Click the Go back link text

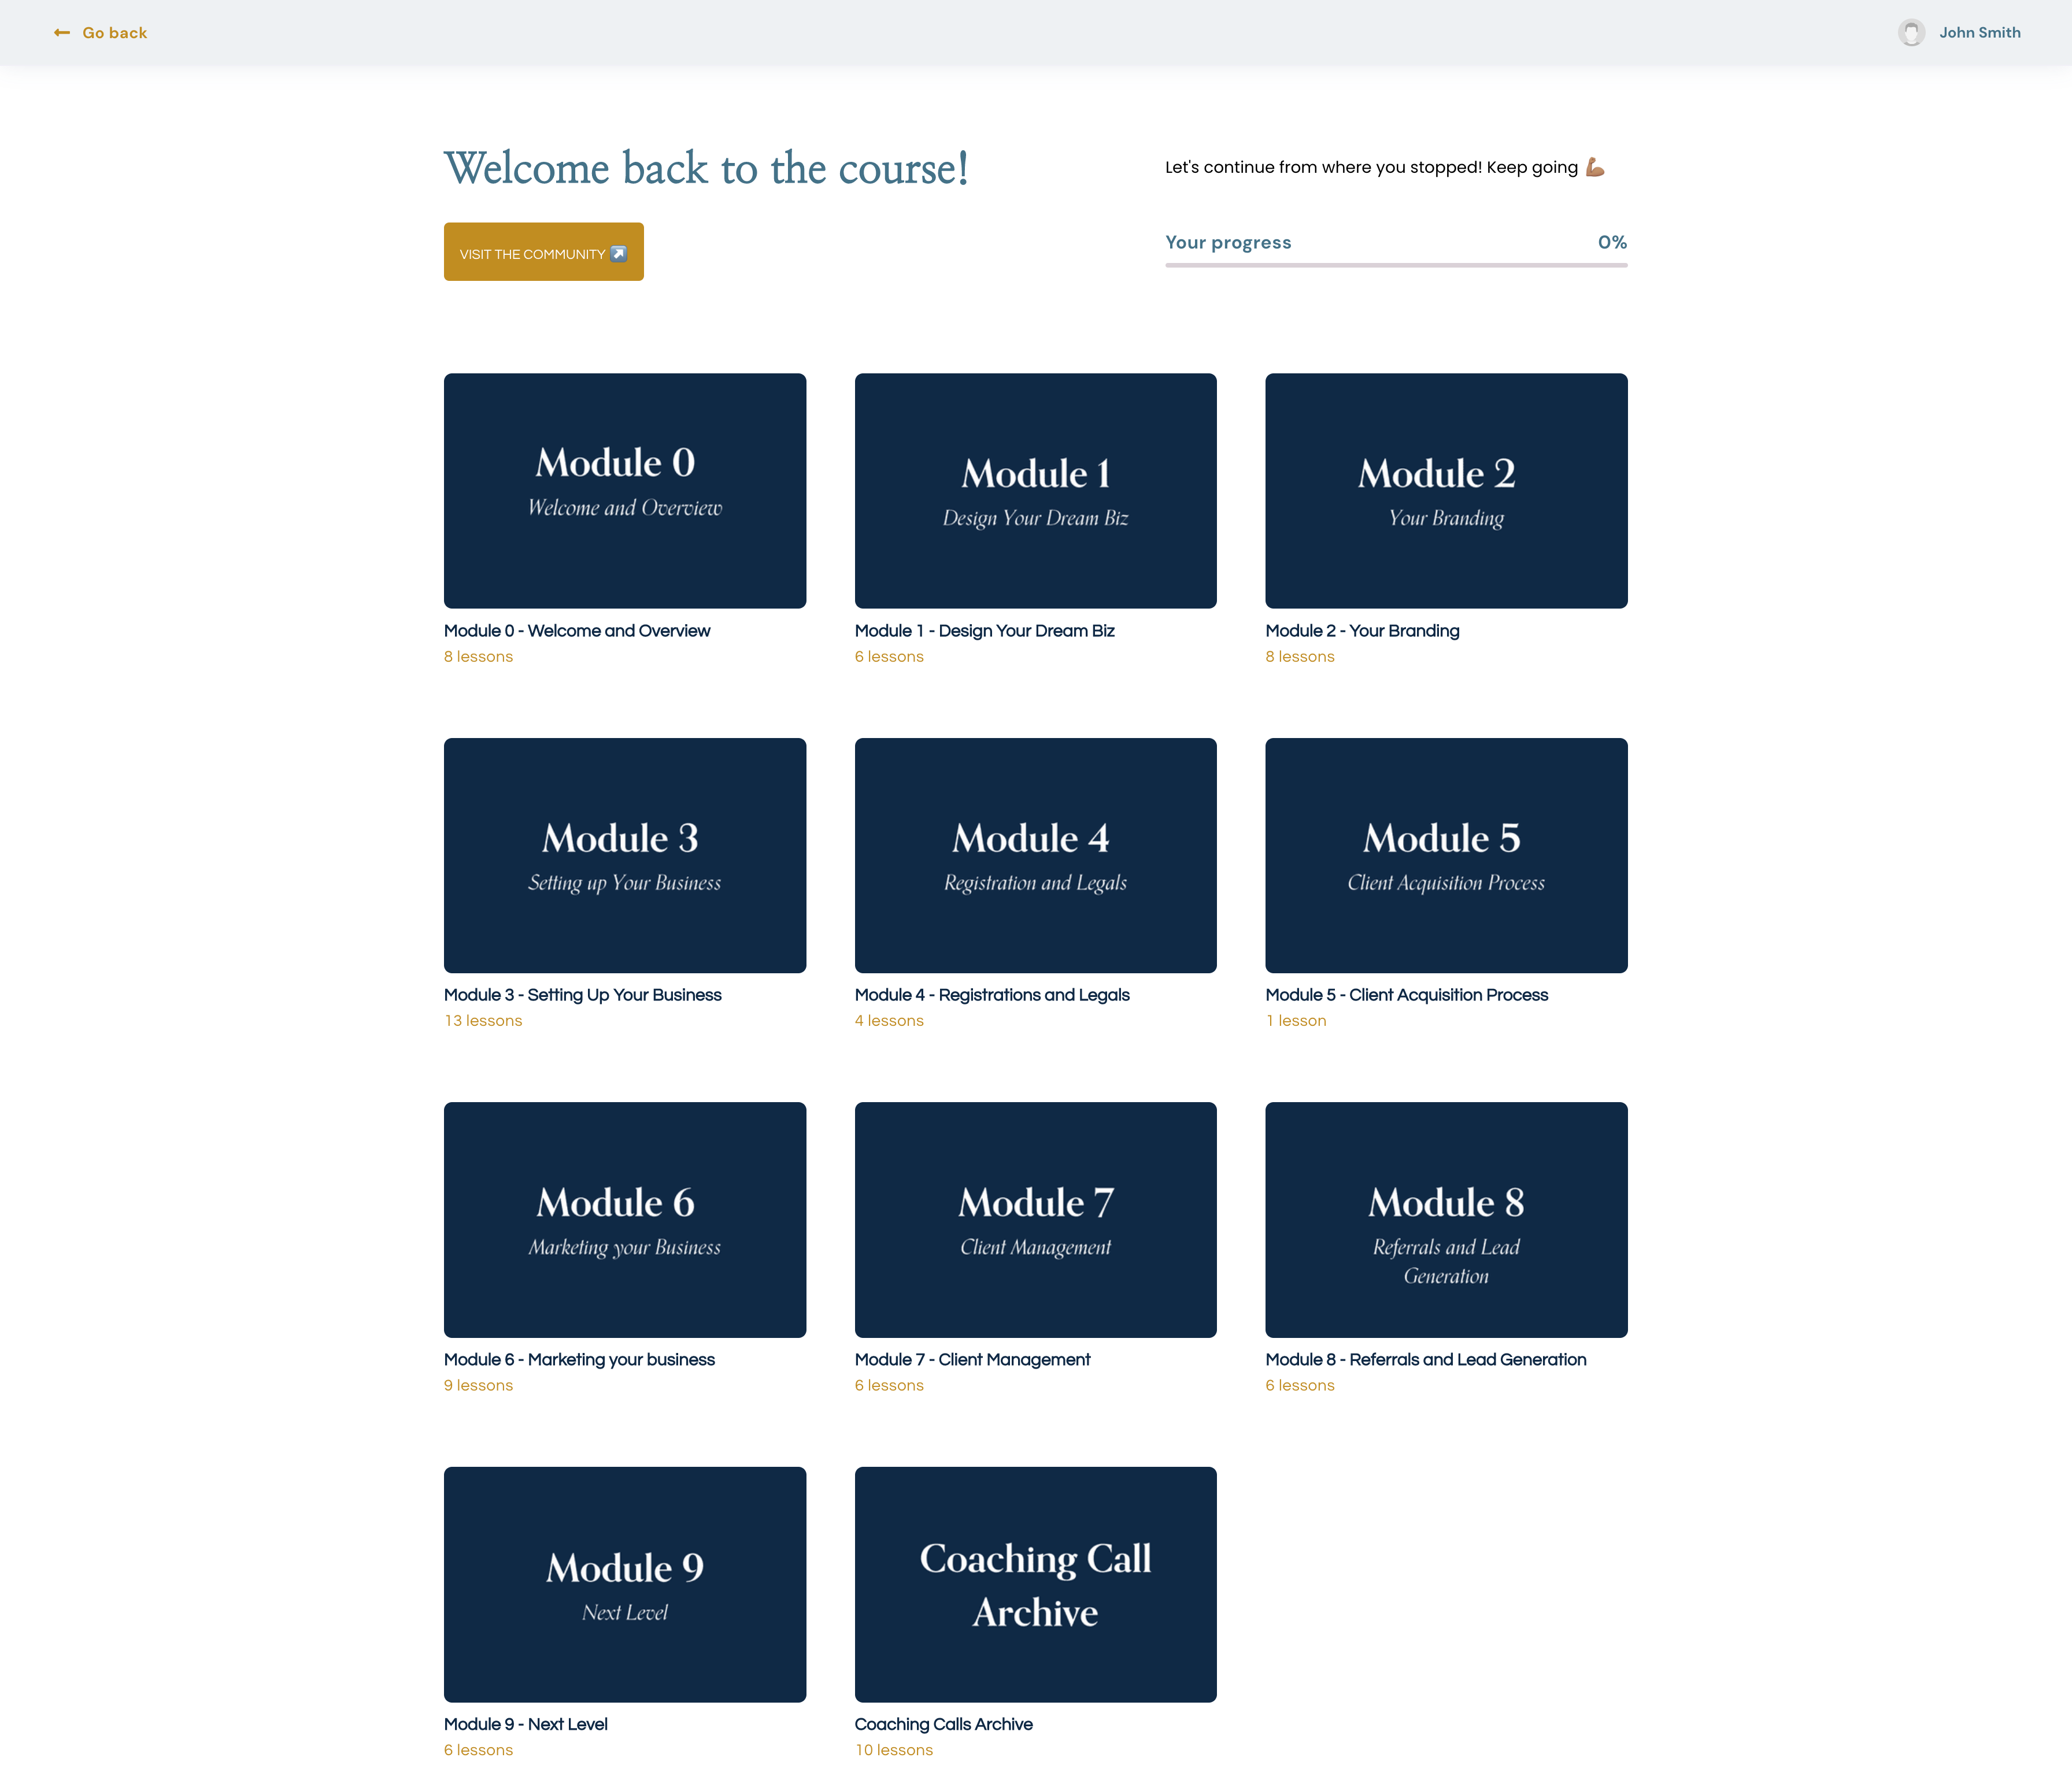[115, 33]
